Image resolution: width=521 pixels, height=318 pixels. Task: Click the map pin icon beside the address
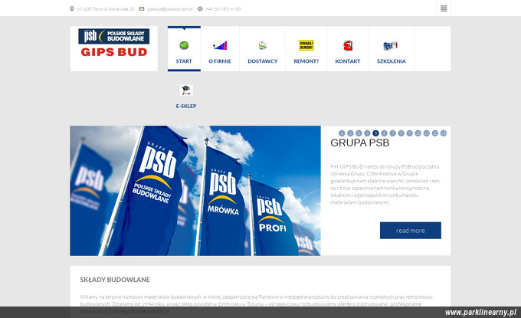[72, 8]
